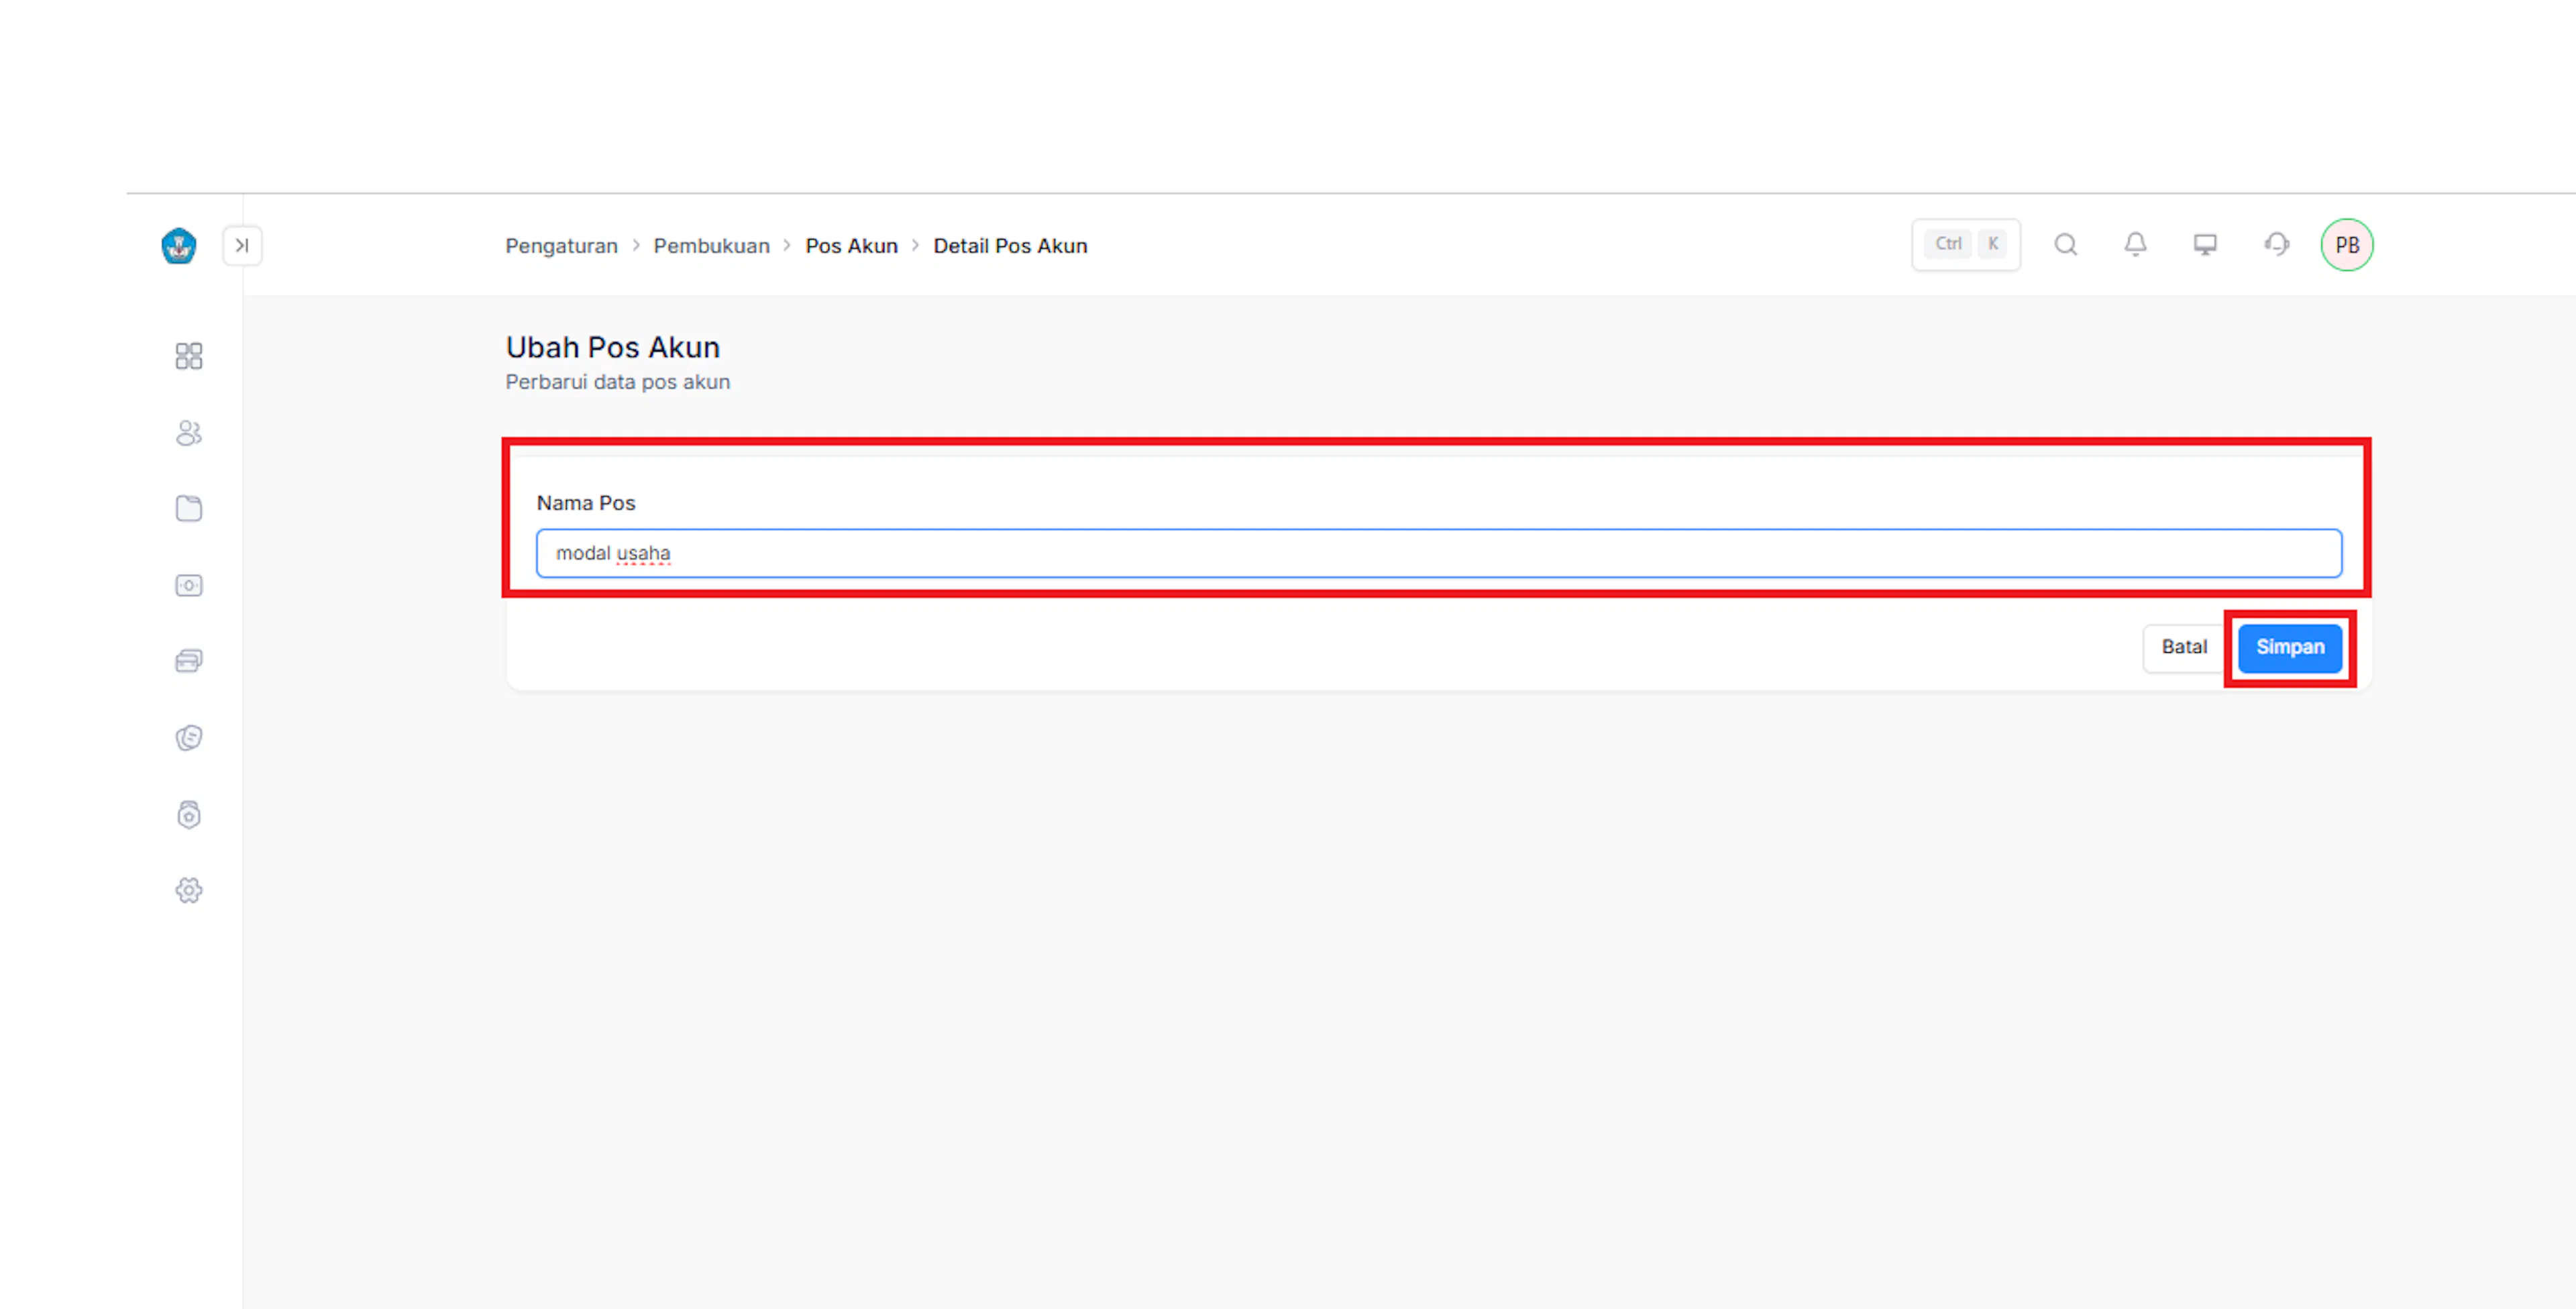2576x1309 pixels.
Task: Click the 'Perbarui data pos akun' subtitle
Action: [617, 382]
